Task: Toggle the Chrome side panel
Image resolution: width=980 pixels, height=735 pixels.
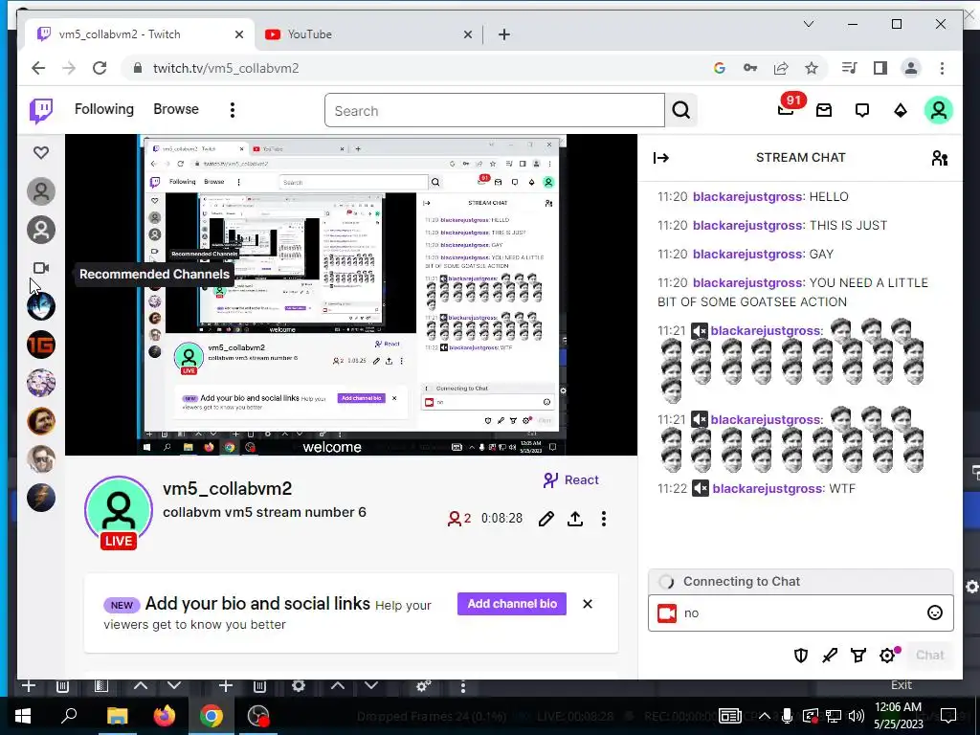Action: 880,68
